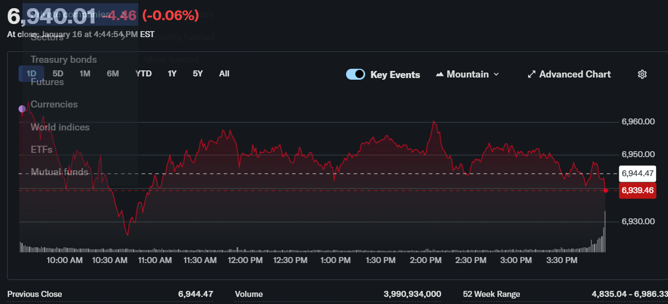Open the Treasury bonds menu item
Screen dimensions: 668x304
pyautogui.click(x=63, y=59)
